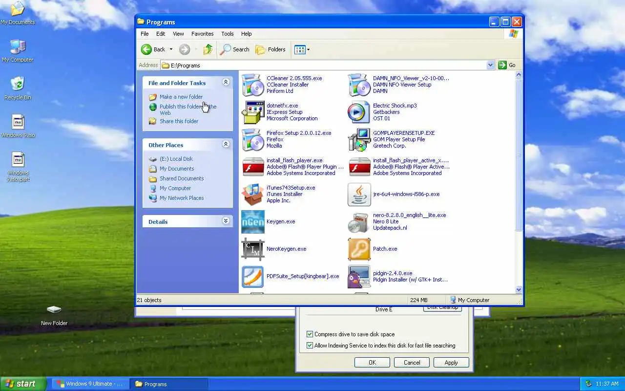Select the nero-8.2.8.0 lite installer icon
Image resolution: width=625 pixels, height=391 pixels.
point(359,221)
